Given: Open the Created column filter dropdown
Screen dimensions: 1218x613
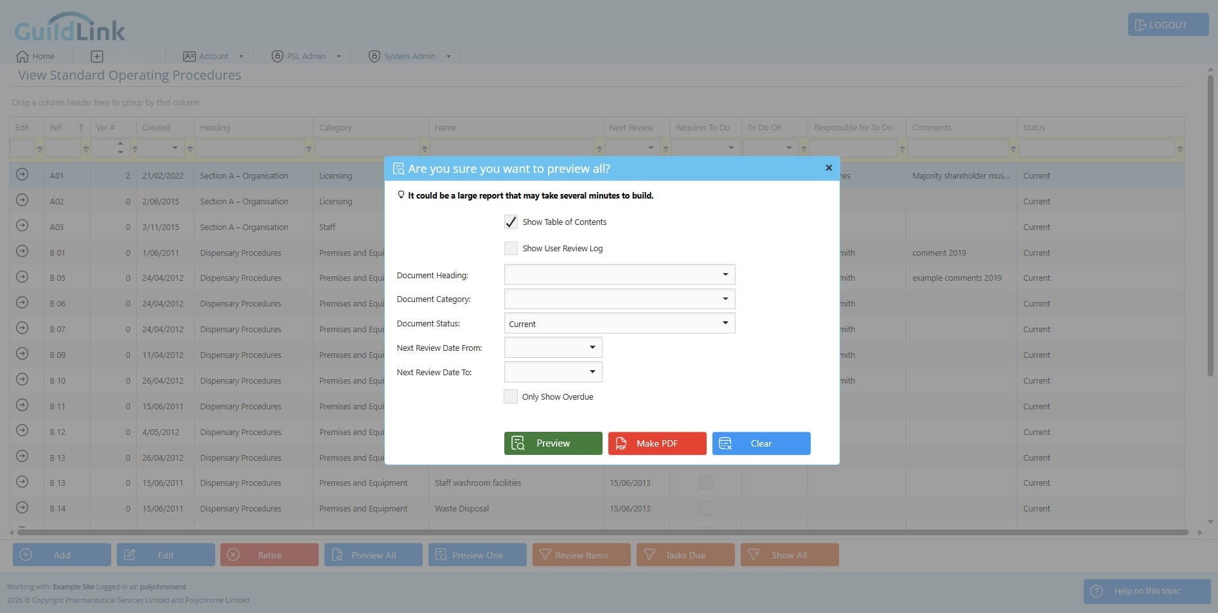Looking at the screenshot, I should coord(175,148).
